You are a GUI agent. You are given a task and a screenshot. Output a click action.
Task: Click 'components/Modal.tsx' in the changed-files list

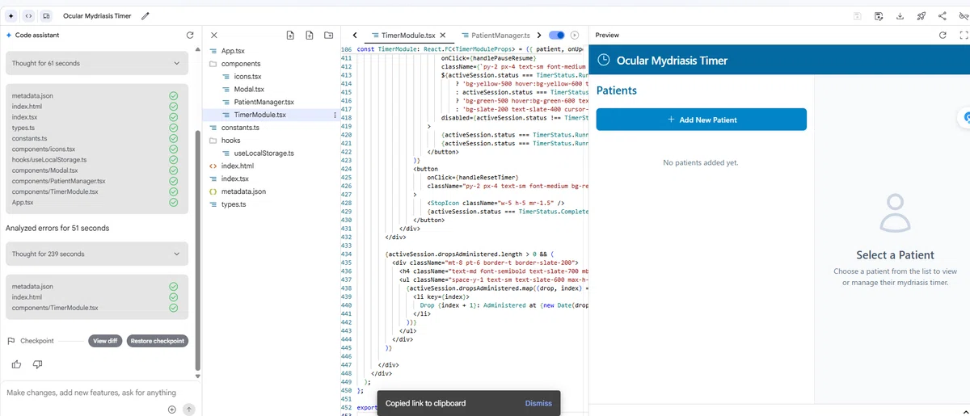44,170
